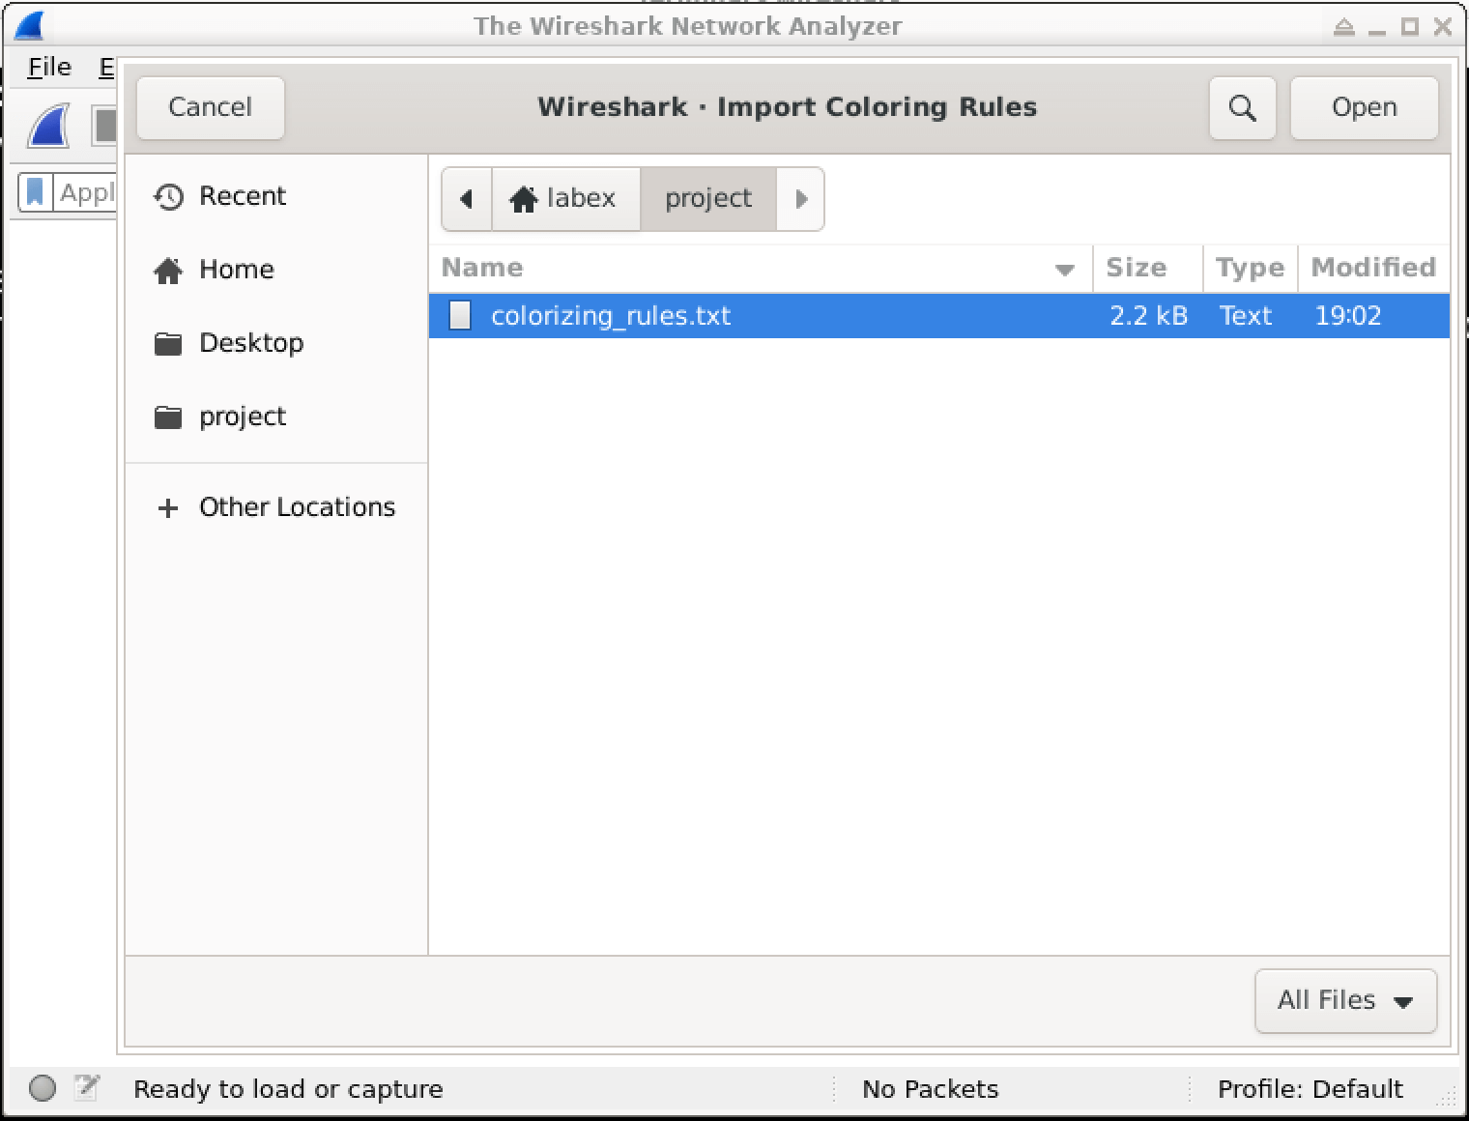This screenshot has width=1469, height=1121.
Task: Click the forward arrow in path bar
Action: tap(800, 199)
